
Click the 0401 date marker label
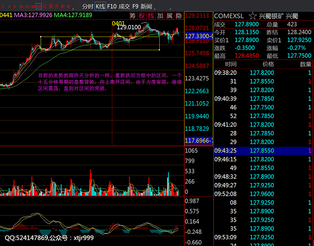(x=118, y=24)
